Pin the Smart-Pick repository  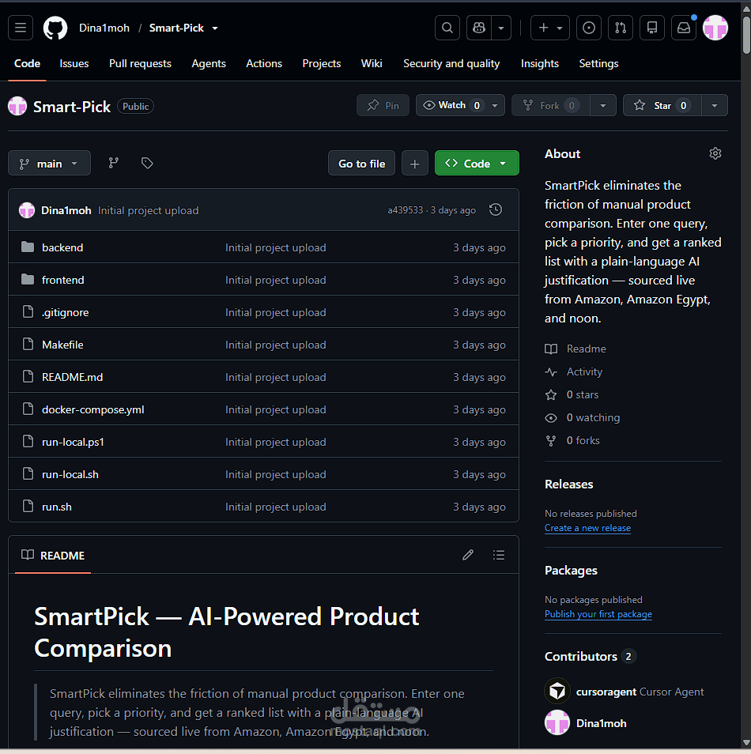[383, 105]
